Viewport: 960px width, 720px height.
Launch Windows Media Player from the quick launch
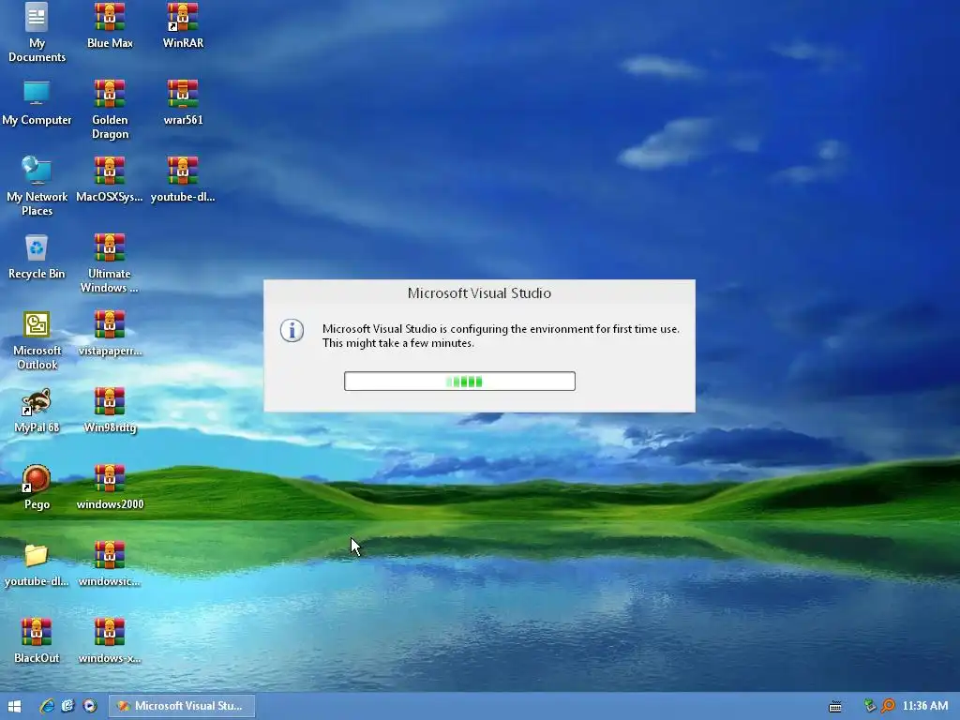pyautogui.click(x=90, y=706)
